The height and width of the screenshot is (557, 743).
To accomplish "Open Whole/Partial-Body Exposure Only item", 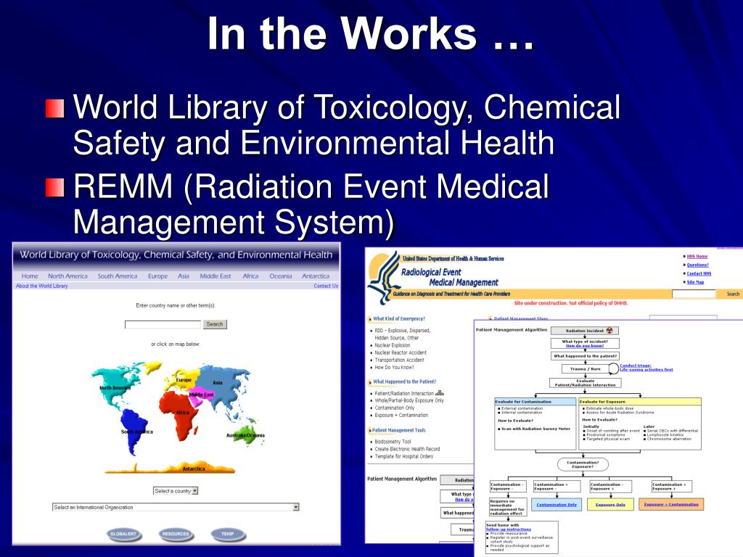I will [x=409, y=400].
